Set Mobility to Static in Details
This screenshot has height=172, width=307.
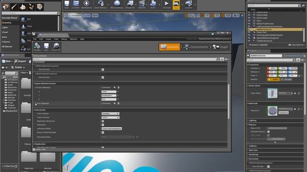pos(273,79)
